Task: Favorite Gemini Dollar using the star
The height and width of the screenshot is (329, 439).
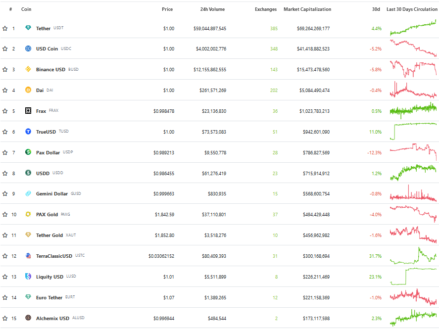Action: pos(5,193)
